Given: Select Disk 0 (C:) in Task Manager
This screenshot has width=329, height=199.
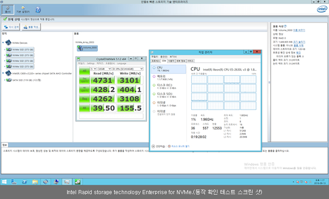Looking at the screenshot, I should (169, 86).
